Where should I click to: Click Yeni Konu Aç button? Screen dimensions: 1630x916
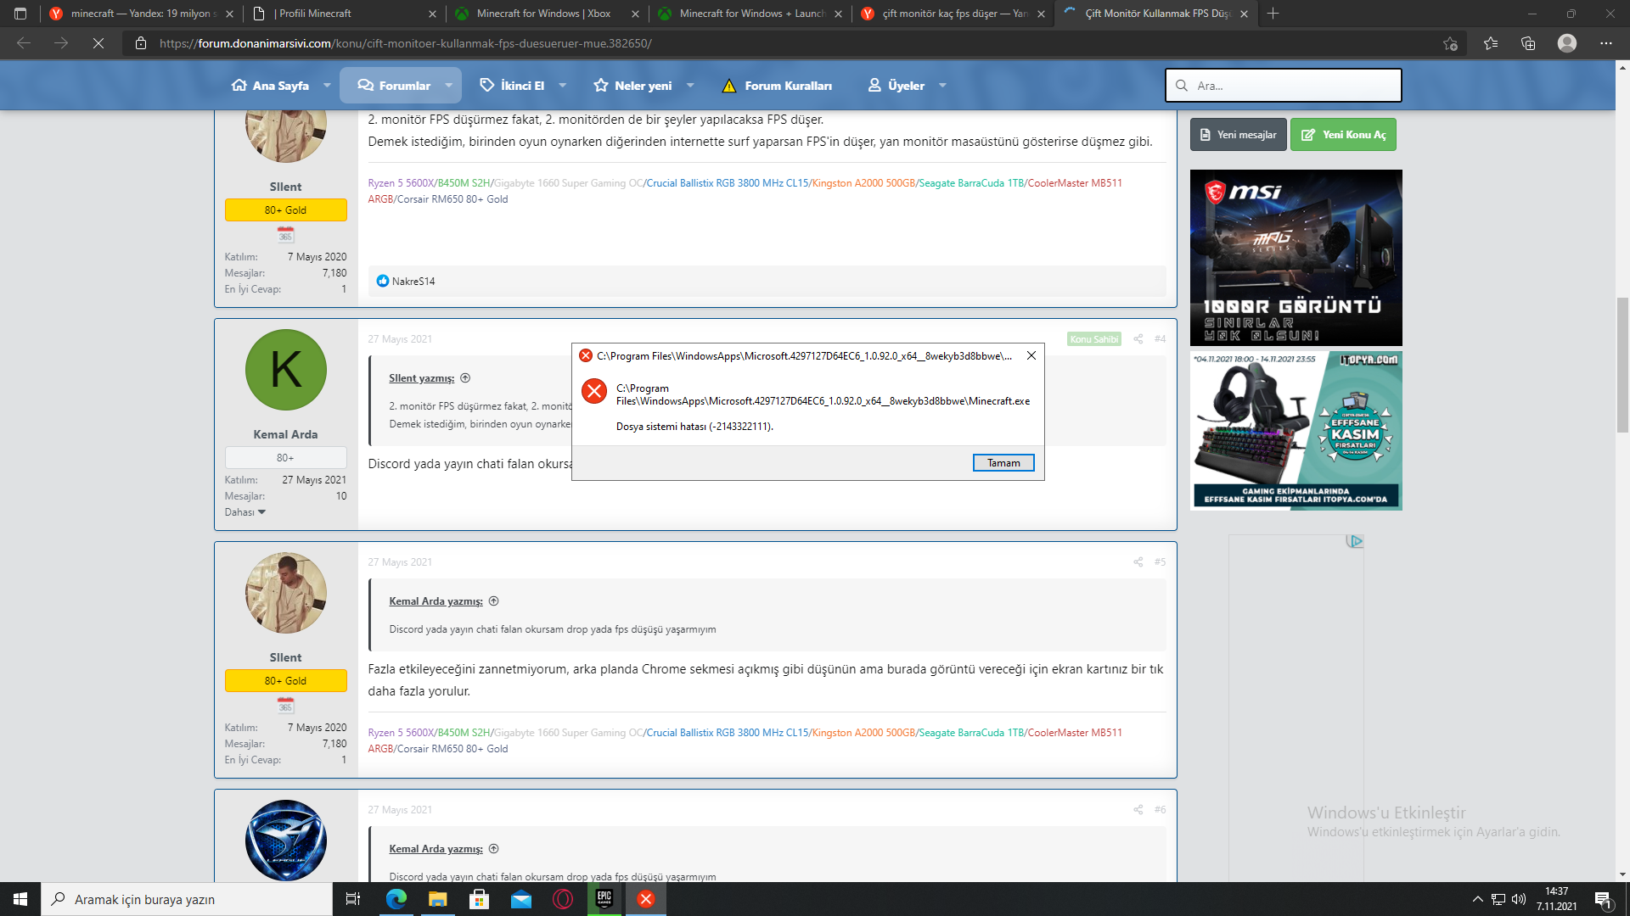pyautogui.click(x=1343, y=135)
